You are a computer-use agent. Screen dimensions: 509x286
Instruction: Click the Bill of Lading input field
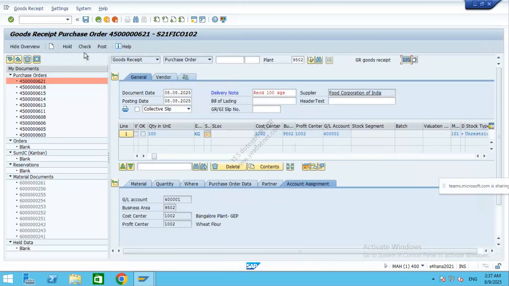(x=274, y=101)
